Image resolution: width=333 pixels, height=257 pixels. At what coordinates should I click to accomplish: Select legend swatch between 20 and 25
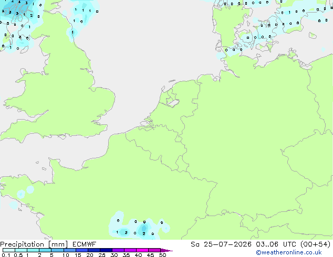coord(94,250)
